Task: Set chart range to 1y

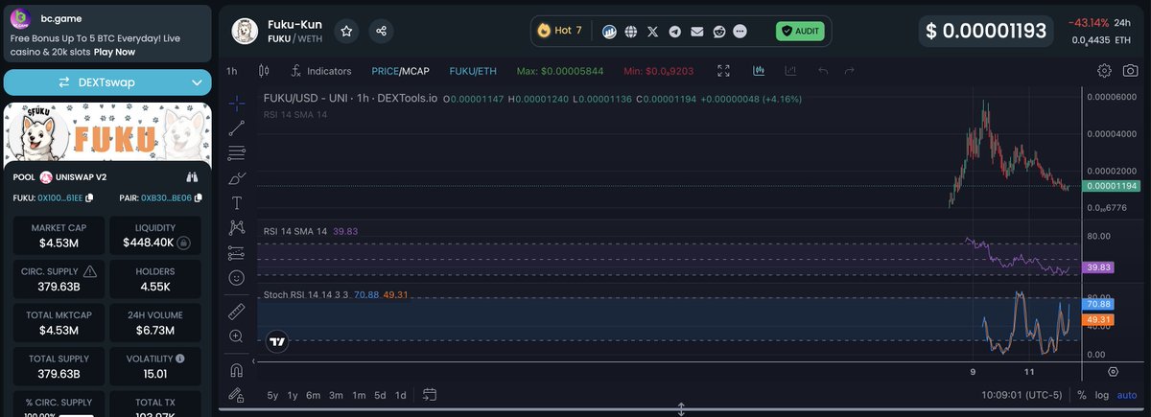Action: 293,395
